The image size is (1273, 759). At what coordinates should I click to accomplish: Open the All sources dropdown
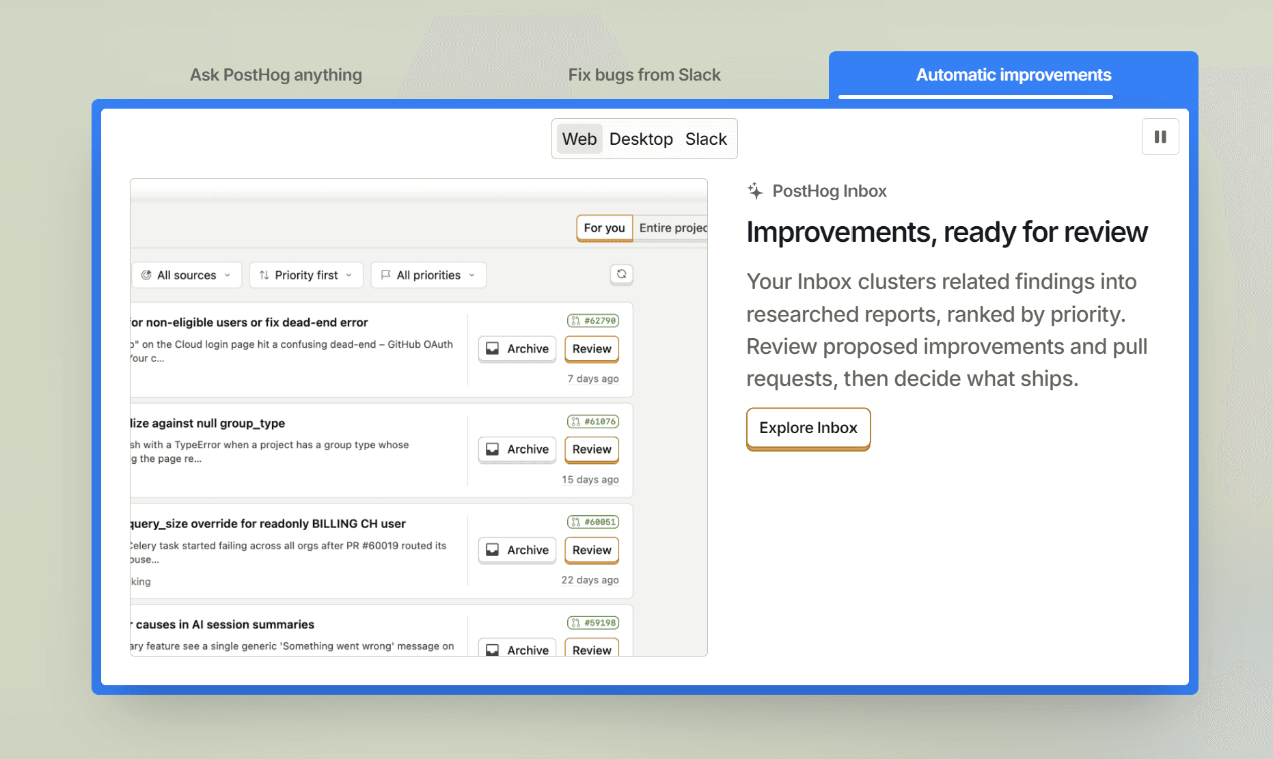tap(187, 275)
